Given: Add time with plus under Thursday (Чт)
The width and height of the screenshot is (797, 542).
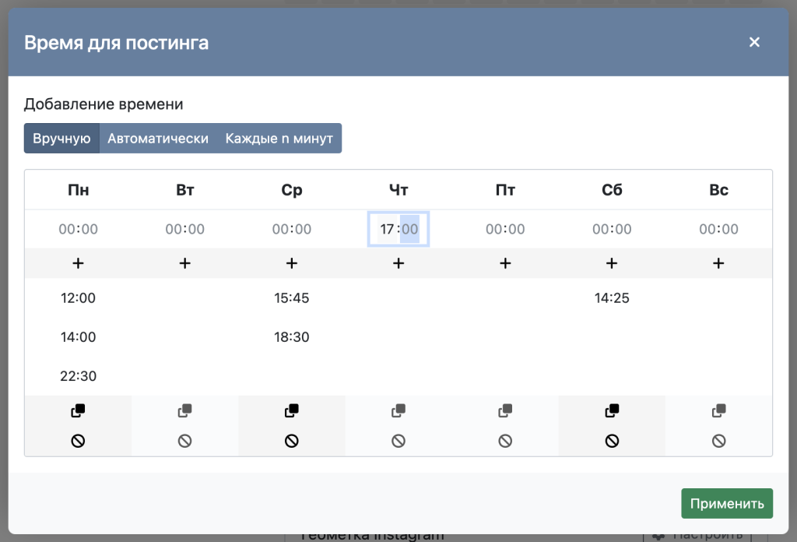Looking at the screenshot, I should tap(398, 264).
